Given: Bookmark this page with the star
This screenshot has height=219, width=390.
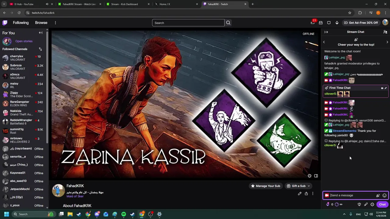Looking at the screenshot, I should point(350,13).
